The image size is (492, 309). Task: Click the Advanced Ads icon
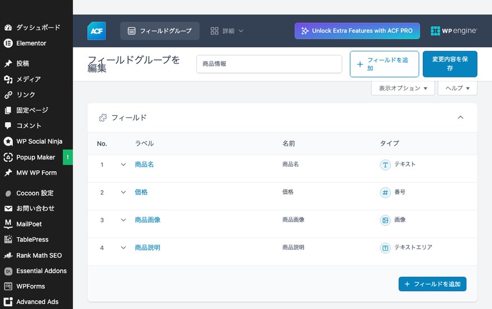[x=8, y=302]
